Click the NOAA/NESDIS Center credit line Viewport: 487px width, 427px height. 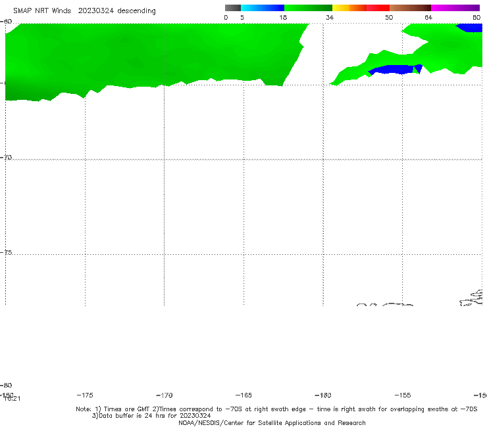272,423
